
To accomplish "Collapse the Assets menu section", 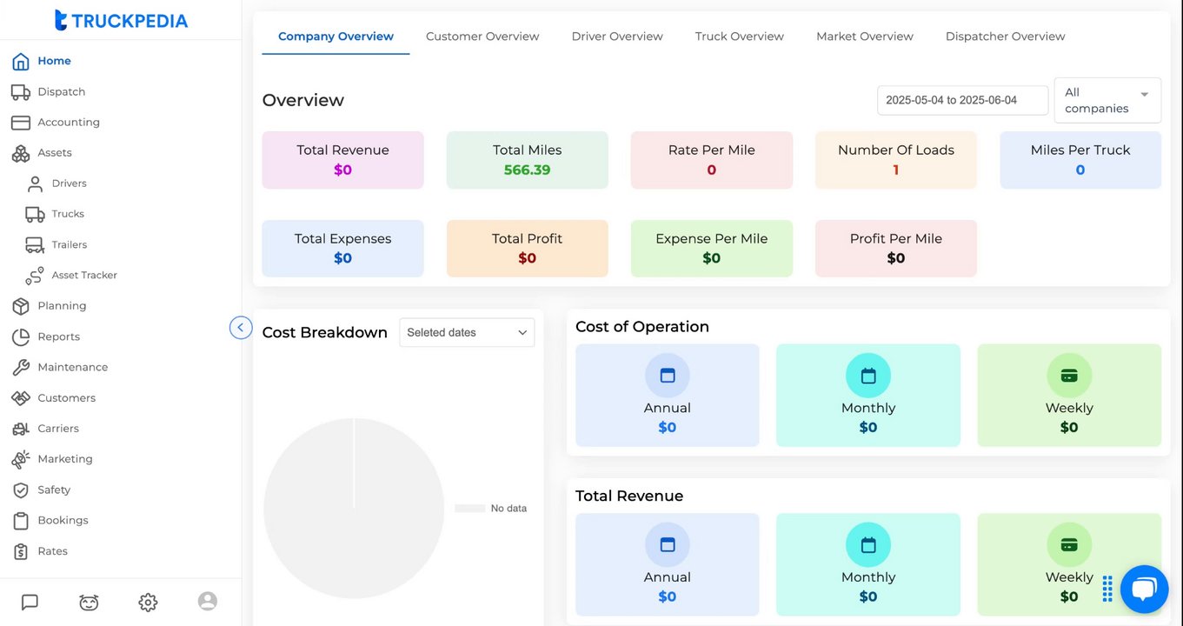I will point(54,153).
